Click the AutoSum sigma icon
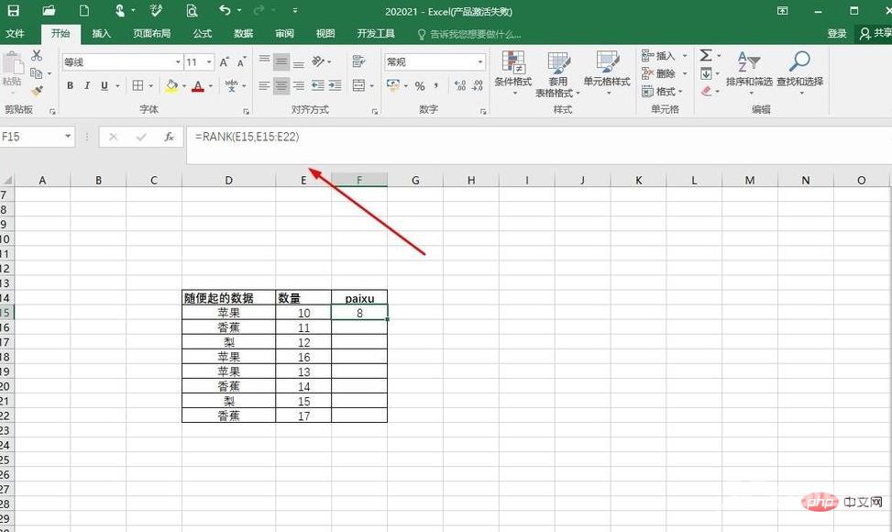Screen dimensions: 892x532 [706, 56]
